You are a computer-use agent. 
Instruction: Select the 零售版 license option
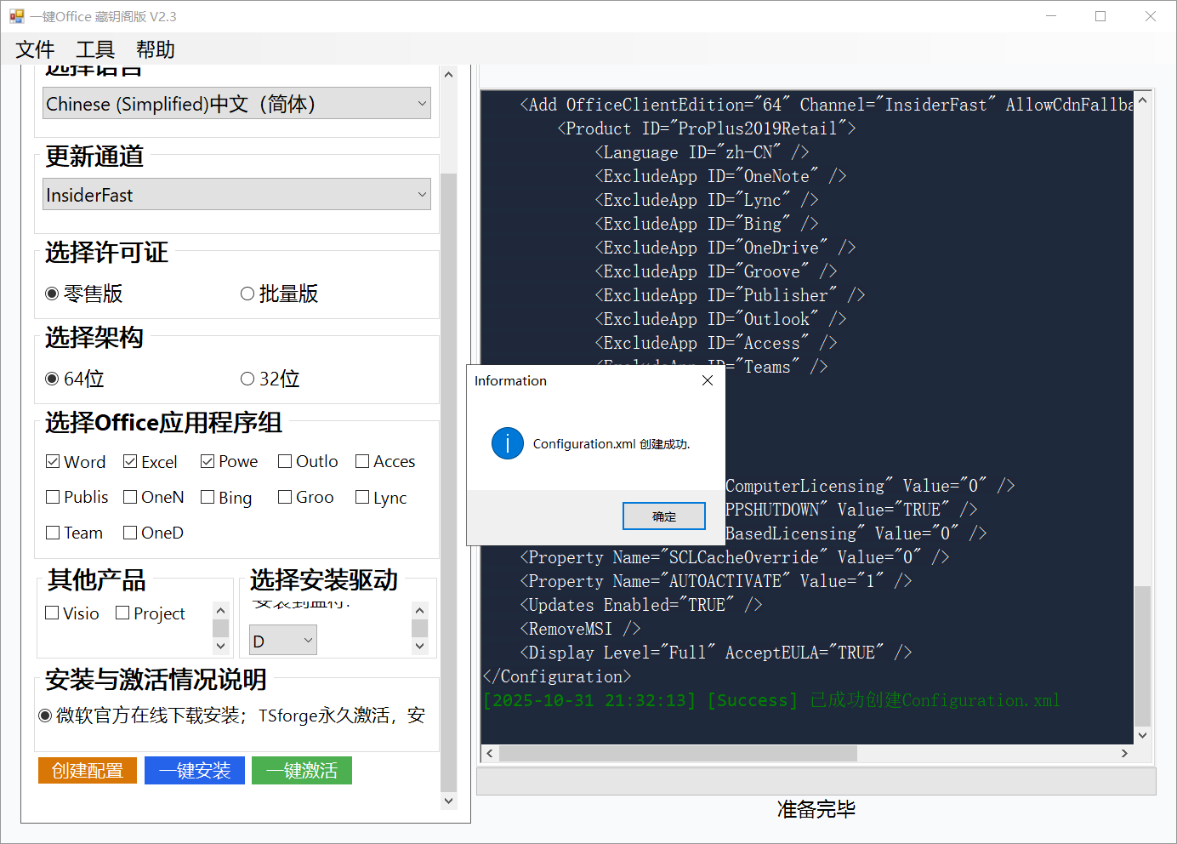tap(53, 293)
